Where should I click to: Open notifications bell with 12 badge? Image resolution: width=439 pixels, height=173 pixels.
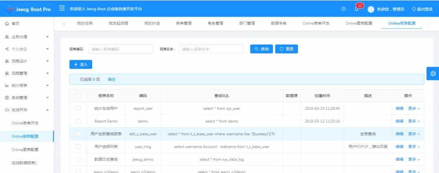(357, 9)
